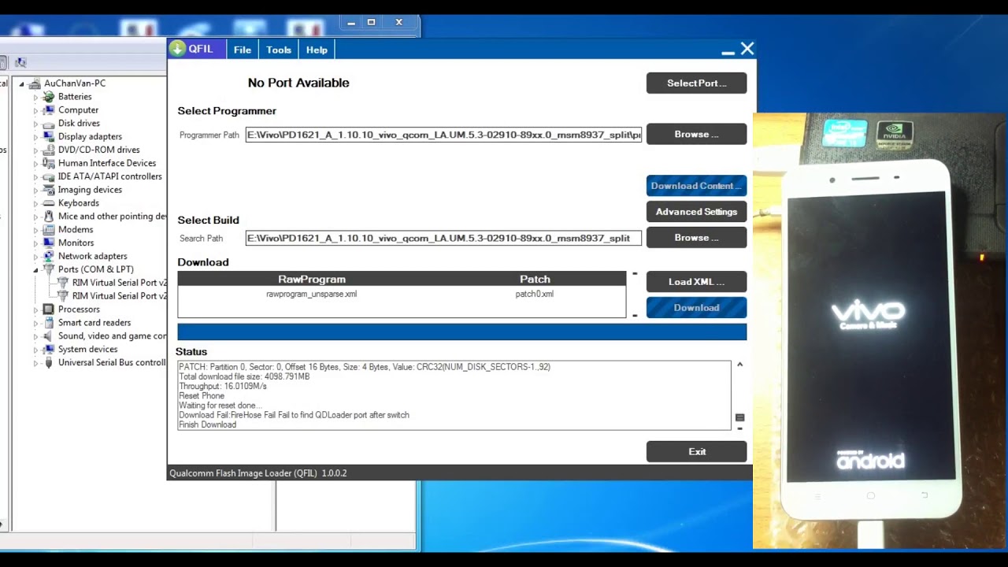Click the Display adapters icon in Device Manager

pos(49,137)
